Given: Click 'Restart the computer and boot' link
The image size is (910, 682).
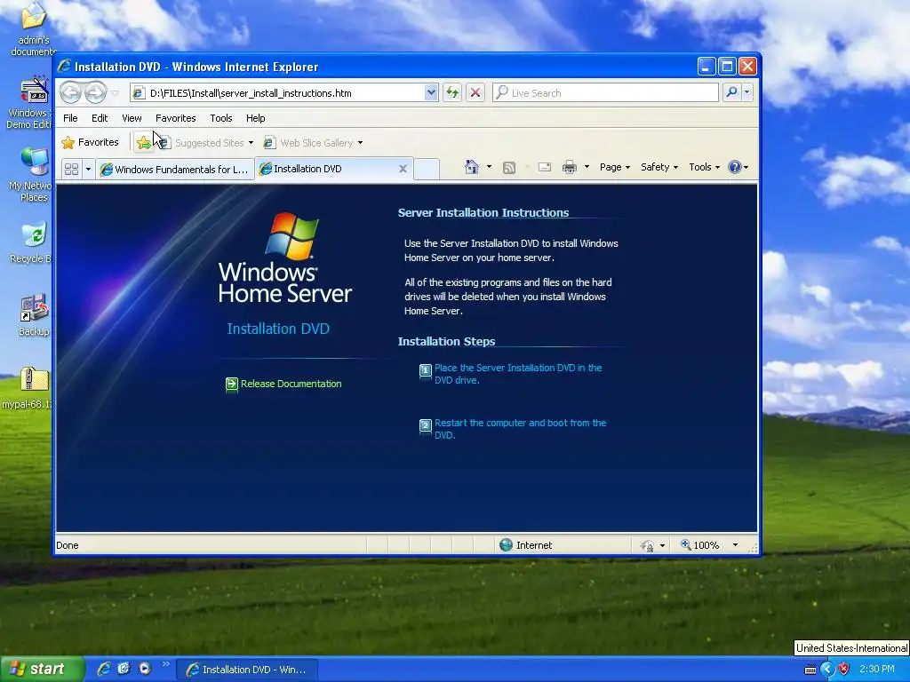Looking at the screenshot, I should pyautogui.click(x=520, y=429).
